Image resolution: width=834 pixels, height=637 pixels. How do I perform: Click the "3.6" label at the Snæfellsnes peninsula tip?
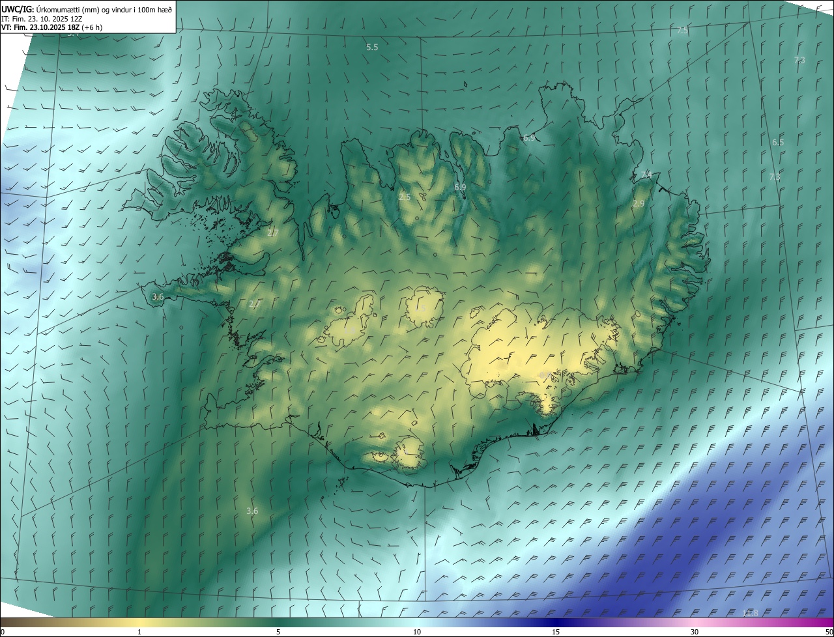click(x=158, y=296)
